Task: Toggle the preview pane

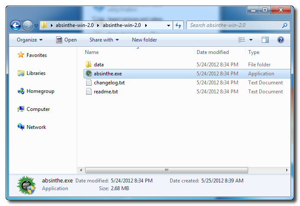Action: point(265,40)
